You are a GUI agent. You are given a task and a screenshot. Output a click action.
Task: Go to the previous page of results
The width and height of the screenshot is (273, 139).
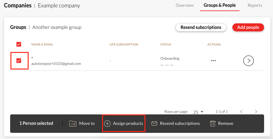click(241, 112)
